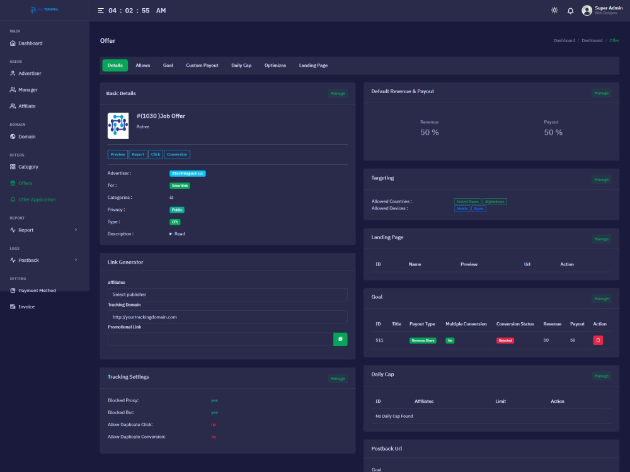Click the CPL type badge
This screenshot has width=630, height=472.
[x=175, y=222]
